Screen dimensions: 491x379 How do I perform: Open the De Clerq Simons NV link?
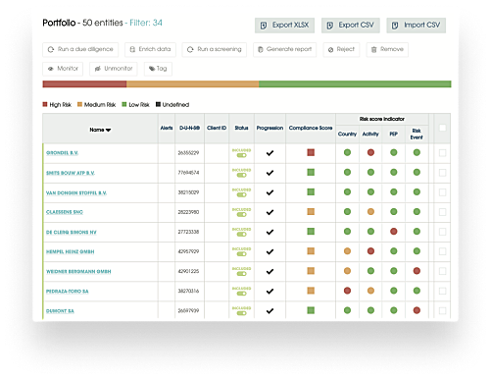(x=72, y=232)
